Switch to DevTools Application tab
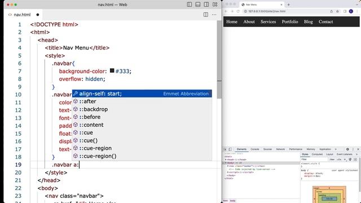361x203 pixels. coord(325,149)
